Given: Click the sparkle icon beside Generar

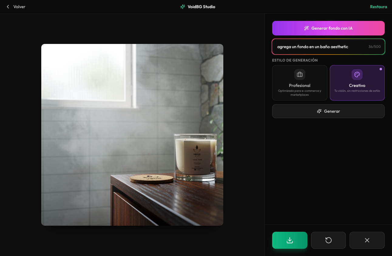Looking at the screenshot, I should point(319,111).
